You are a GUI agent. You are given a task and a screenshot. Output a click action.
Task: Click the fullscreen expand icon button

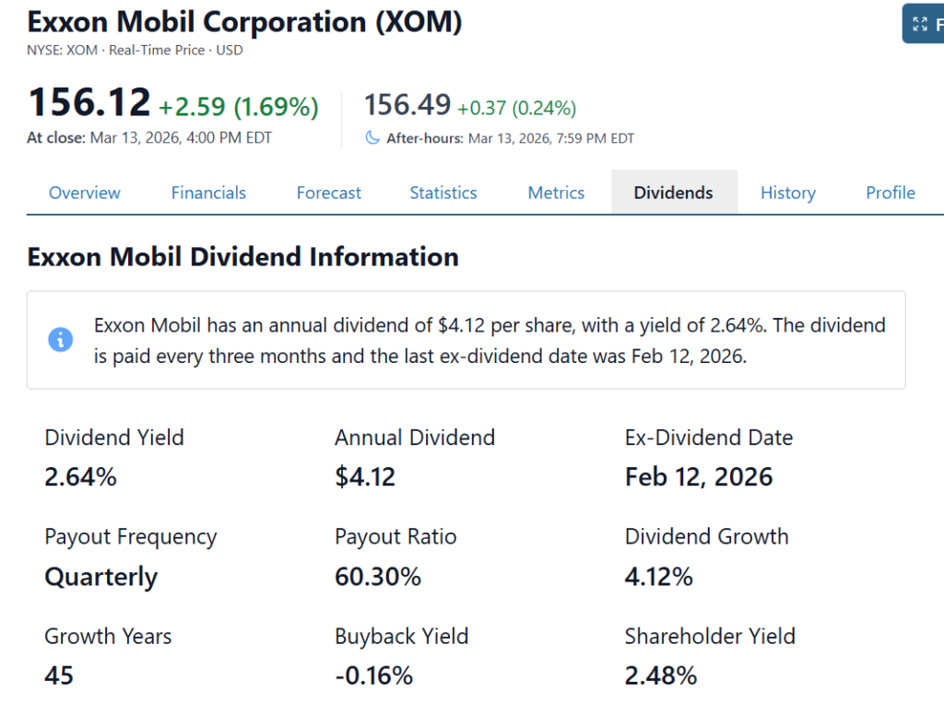[x=920, y=24]
